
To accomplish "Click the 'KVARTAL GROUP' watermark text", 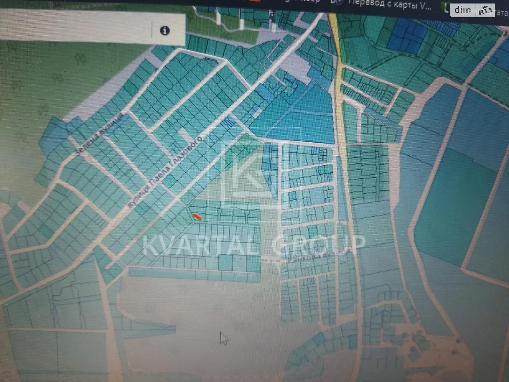I will pyautogui.click(x=253, y=244).
